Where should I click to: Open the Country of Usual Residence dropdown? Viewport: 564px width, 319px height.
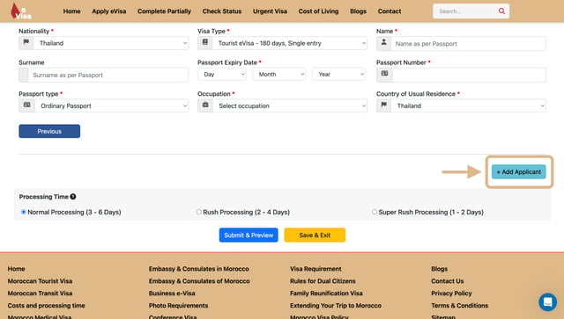coord(468,105)
